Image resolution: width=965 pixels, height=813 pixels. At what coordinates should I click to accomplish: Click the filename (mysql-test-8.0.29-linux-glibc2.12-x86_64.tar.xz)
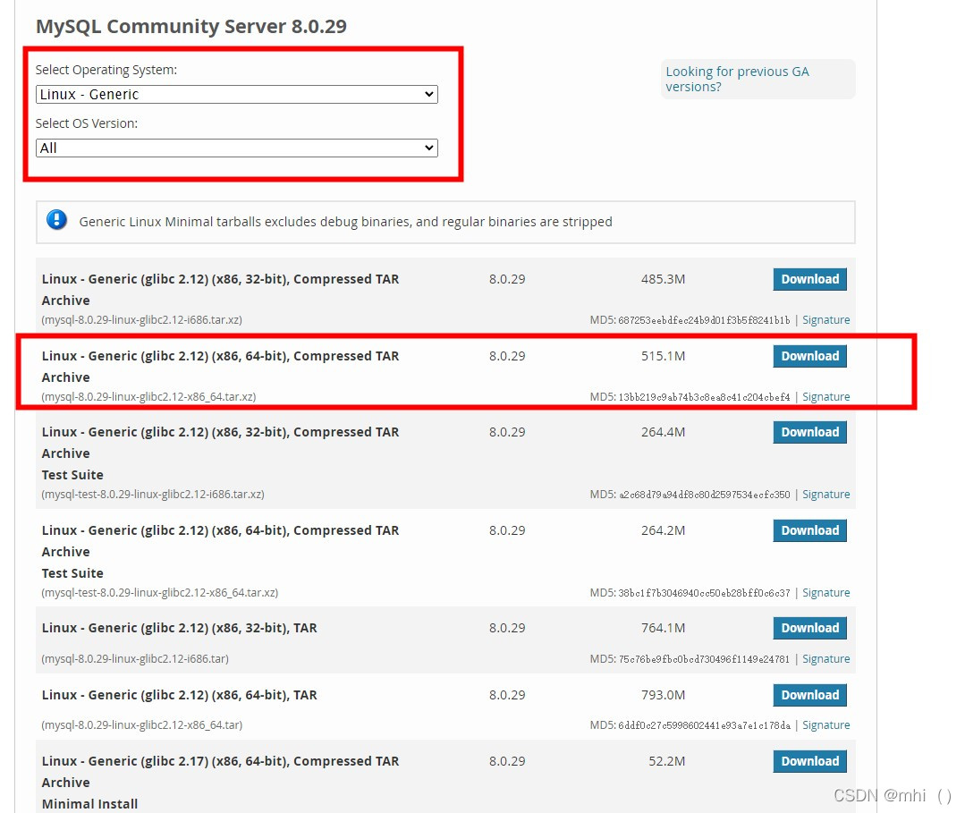(160, 593)
